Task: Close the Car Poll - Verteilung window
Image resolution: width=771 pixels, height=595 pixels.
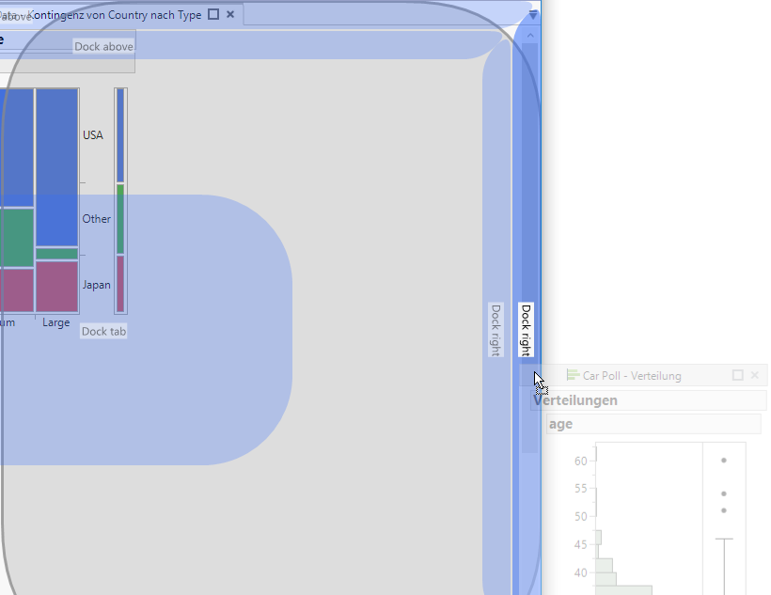Action: tap(755, 375)
